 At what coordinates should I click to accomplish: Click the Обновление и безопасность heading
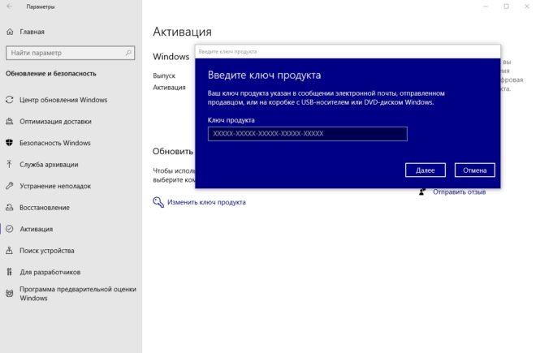(x=51, y=74)
